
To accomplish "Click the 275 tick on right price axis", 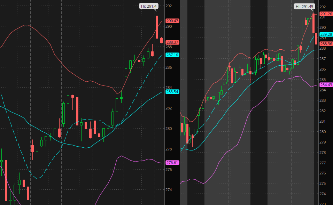I will pos(323,183).
